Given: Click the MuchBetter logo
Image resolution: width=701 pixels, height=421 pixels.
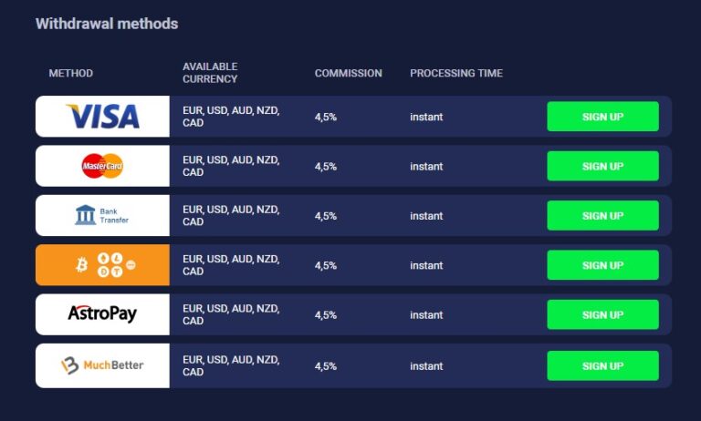Looking at the screenshot, I should coord(102,365).
